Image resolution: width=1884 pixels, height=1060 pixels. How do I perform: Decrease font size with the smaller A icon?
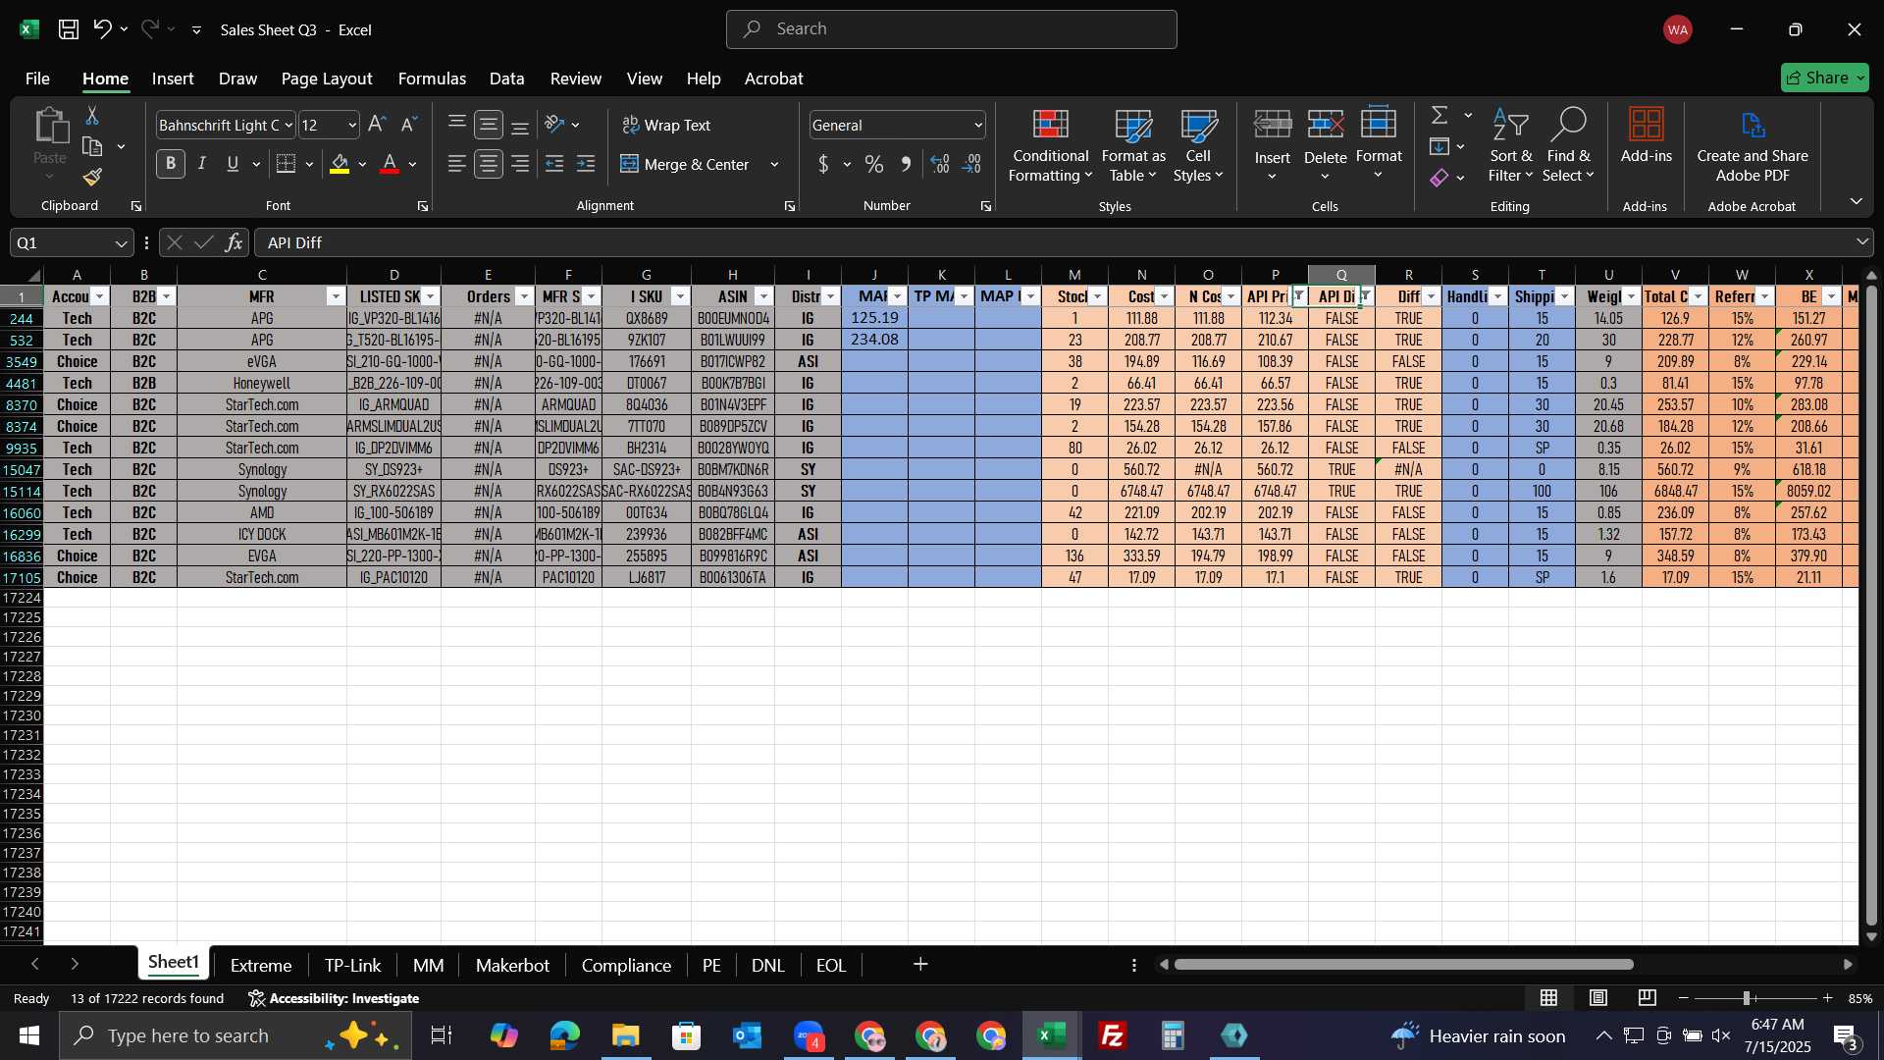[x=409, y=125]
